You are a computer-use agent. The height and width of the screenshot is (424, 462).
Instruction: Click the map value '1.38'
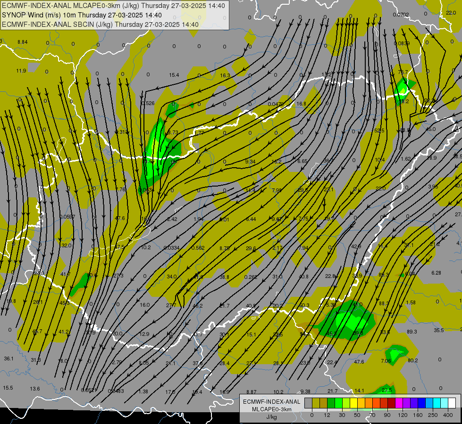pos(143,391)
